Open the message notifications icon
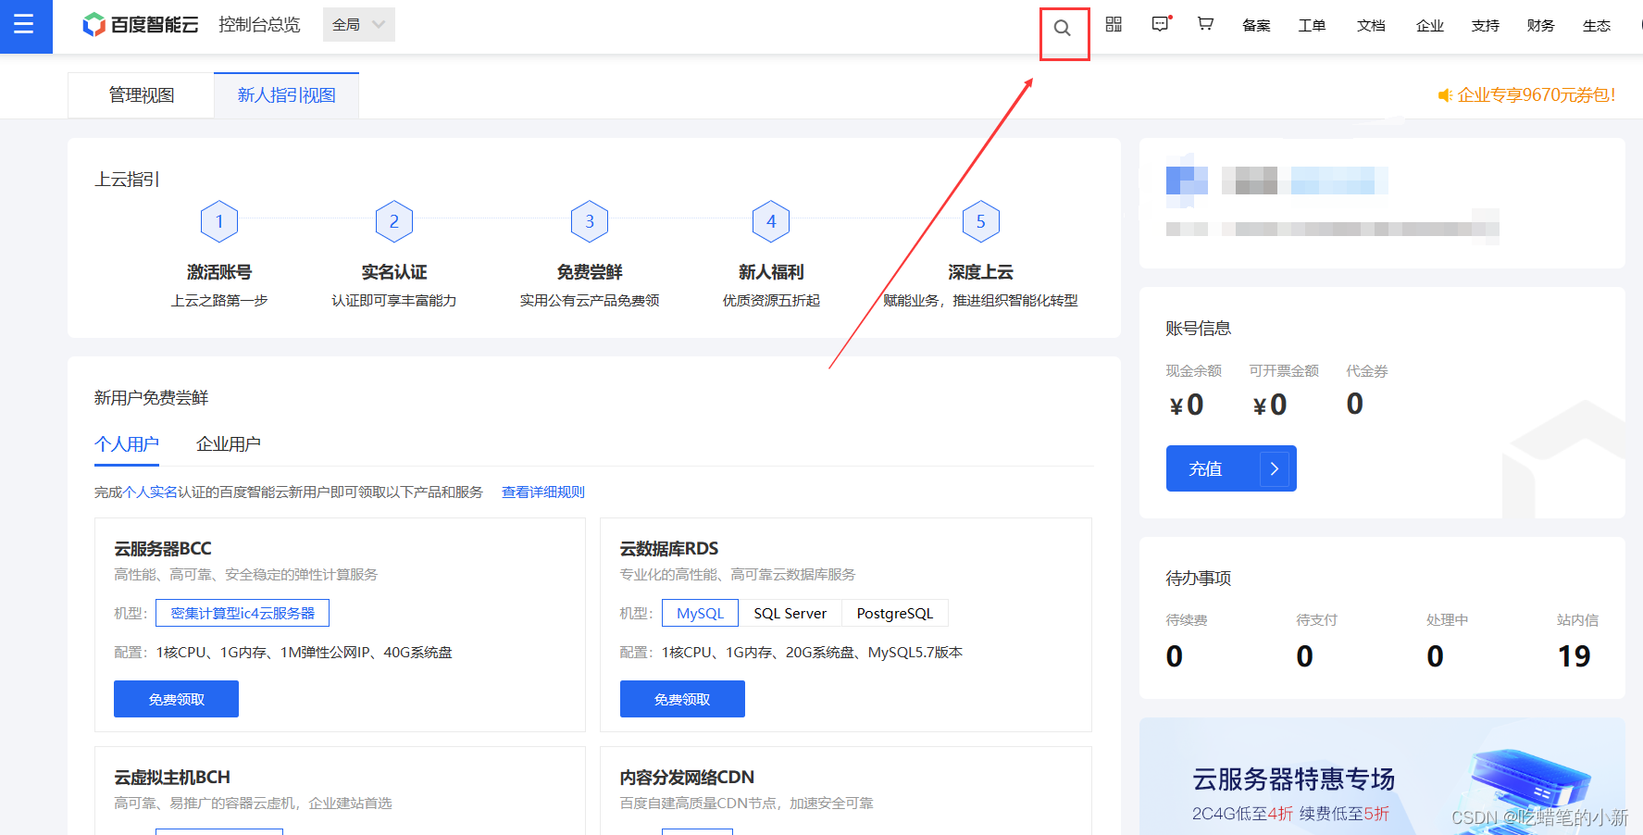 [x=1161, y=24]
